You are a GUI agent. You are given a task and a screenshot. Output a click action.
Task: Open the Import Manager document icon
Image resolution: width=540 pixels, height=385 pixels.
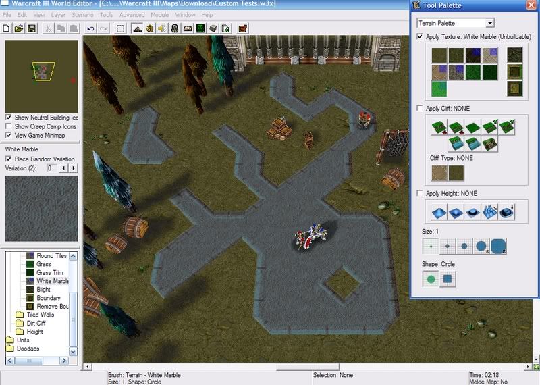point(226,28)
